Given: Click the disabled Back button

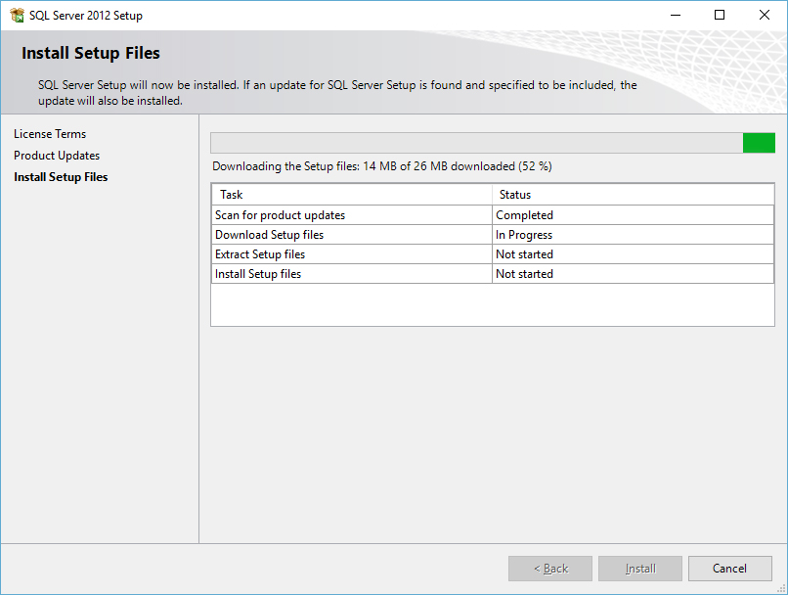Looking at the screenshot, I should (x=550, y=569).
